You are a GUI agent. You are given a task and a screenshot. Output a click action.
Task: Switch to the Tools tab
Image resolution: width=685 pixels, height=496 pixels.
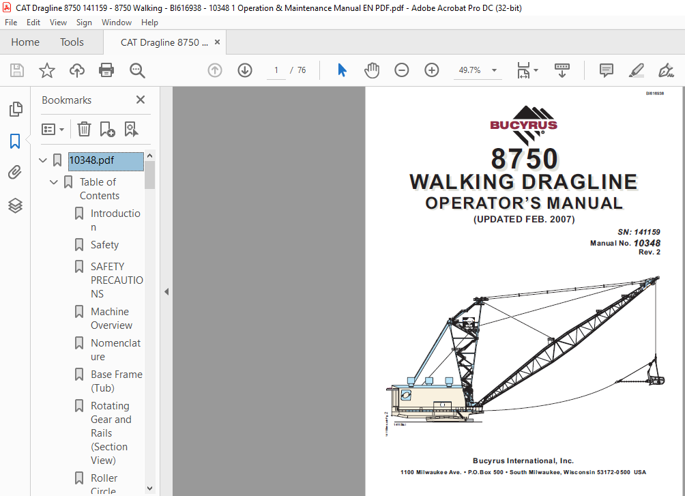72,42
